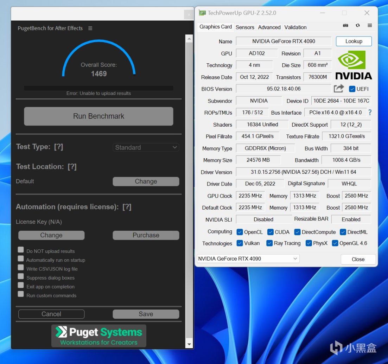
Task: Toggle the DirectML checkbox
Action: [x=343, y=232]
